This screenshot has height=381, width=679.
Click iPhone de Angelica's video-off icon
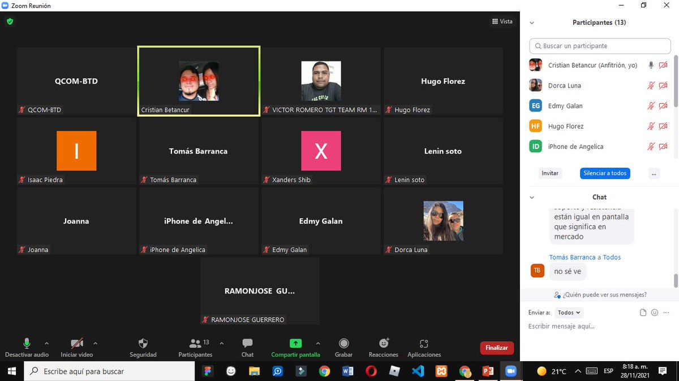pyautogui.click(x=663, y=147)
